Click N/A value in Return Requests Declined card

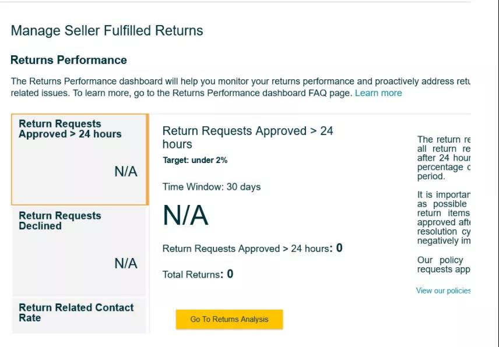point(125,264)
